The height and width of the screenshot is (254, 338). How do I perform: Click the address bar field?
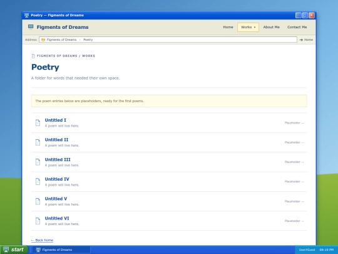coord(168,40)
